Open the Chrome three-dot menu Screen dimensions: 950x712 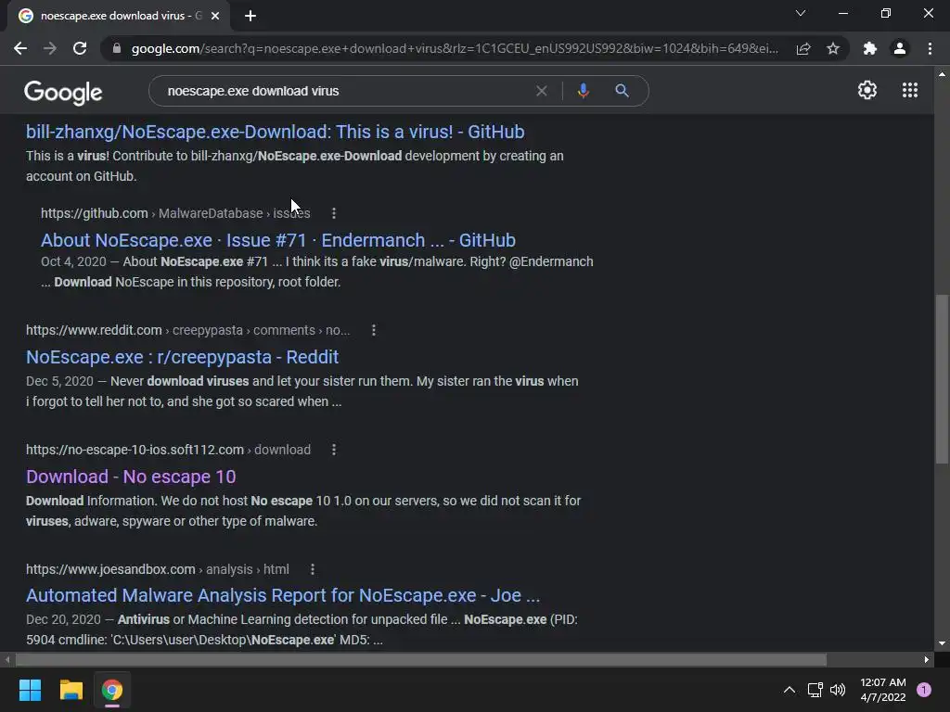(x=930, y=48)
